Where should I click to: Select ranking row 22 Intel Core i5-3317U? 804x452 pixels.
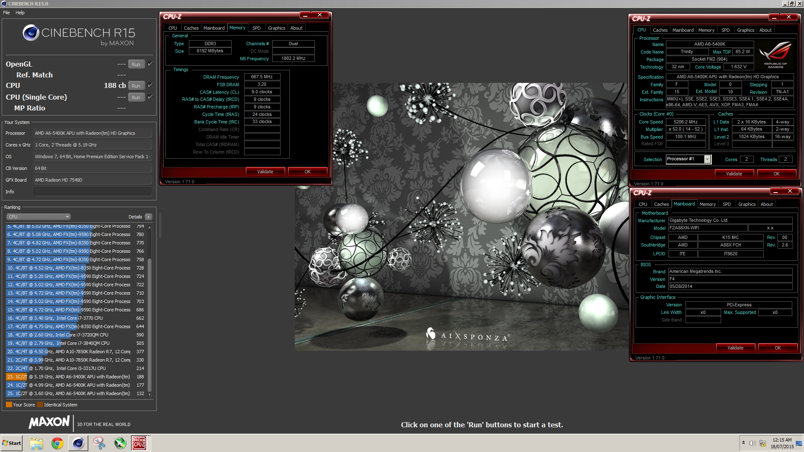pyautogui.click(x=75, y=368)
